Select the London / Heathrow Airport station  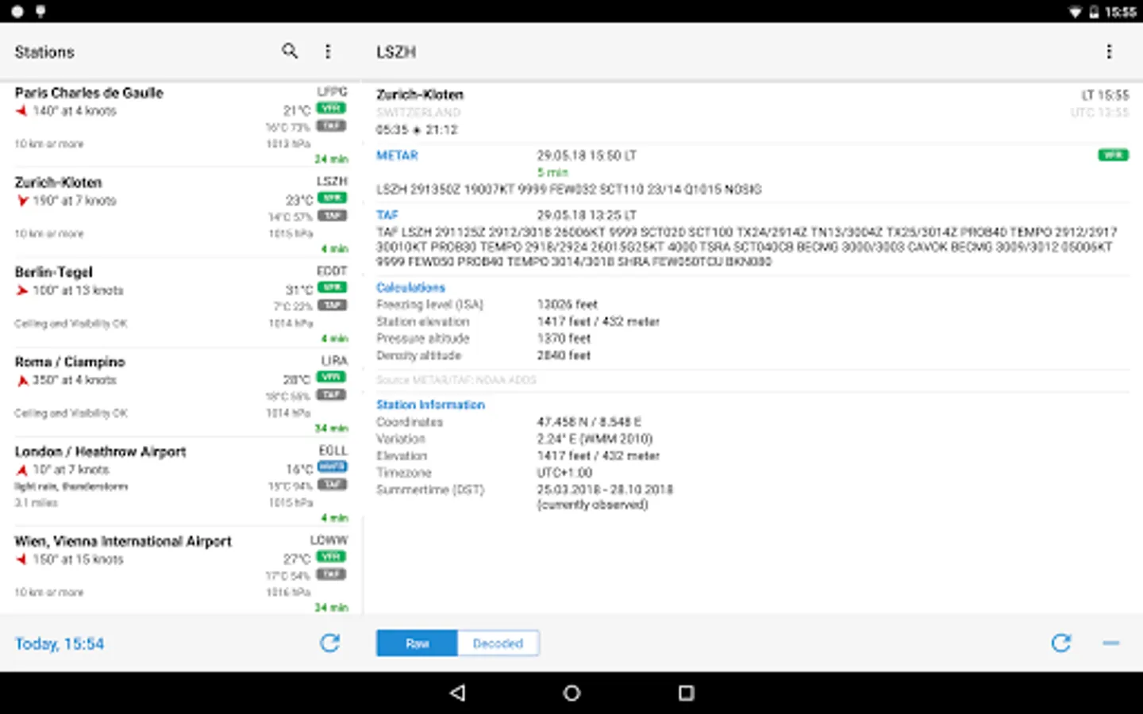click(x=181, y=482)
